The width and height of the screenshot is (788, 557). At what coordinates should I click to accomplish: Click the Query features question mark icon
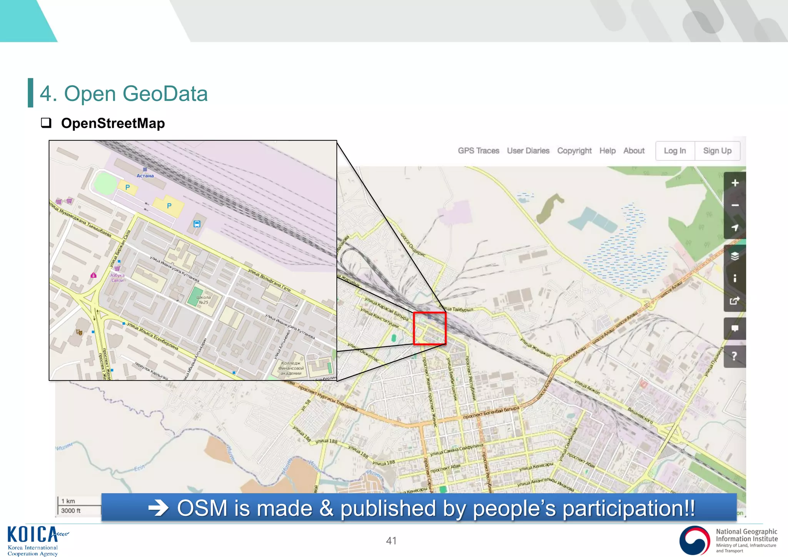735,356
